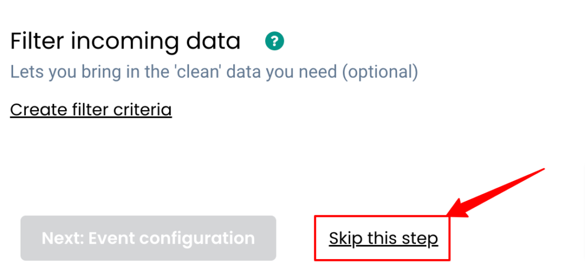Select the Create filter criteria link
Image resolution: width=585 pixels, height=278 pixels.
(x=91, y=110)
